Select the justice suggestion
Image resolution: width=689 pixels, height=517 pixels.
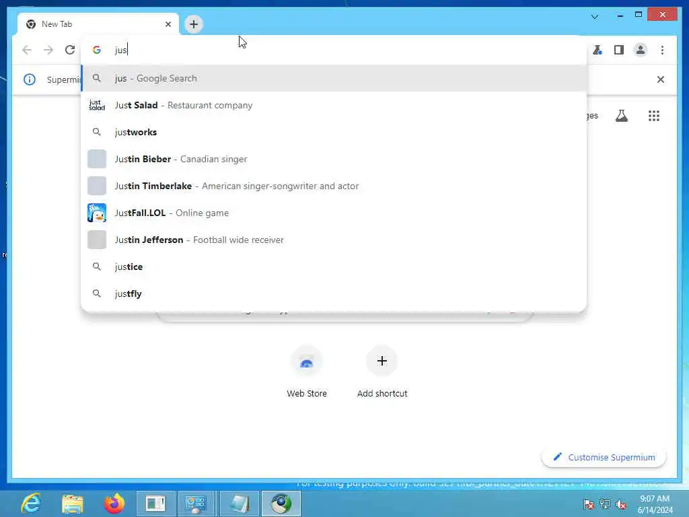click(x=334, y=267)
